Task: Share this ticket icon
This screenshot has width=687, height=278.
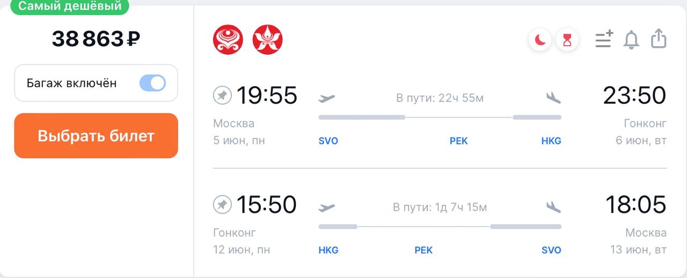Action: 659,39
